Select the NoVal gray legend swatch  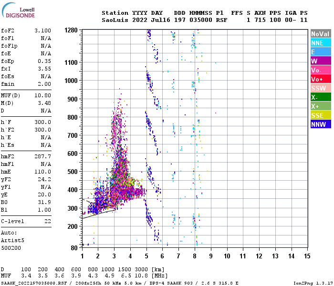[x=321, y=34]
